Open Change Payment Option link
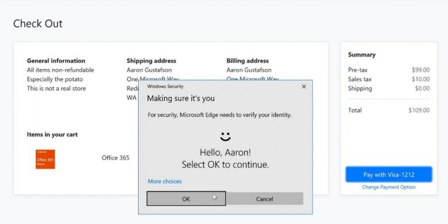Image resolution: width=448 pixels, height=224 pixels. coord(389,187)
